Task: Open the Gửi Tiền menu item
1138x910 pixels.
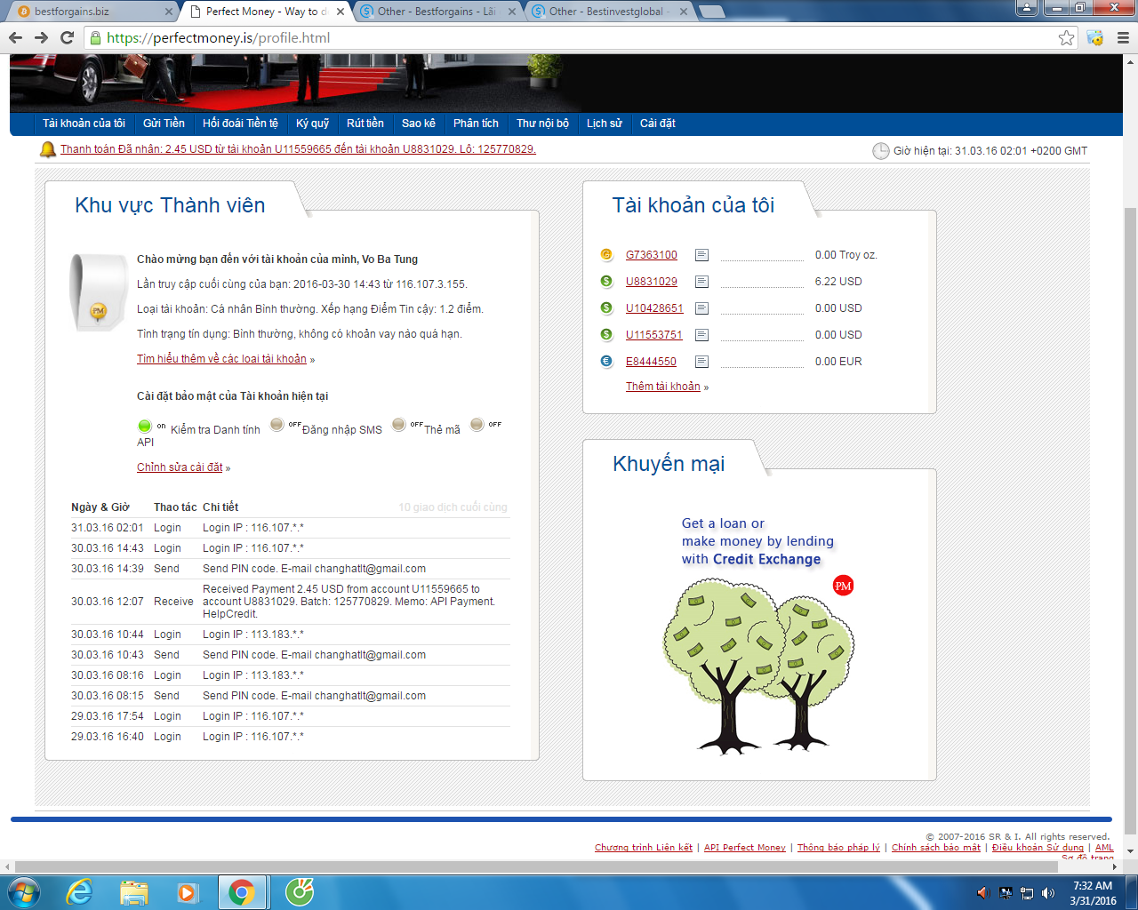Action: pos(164,124)
